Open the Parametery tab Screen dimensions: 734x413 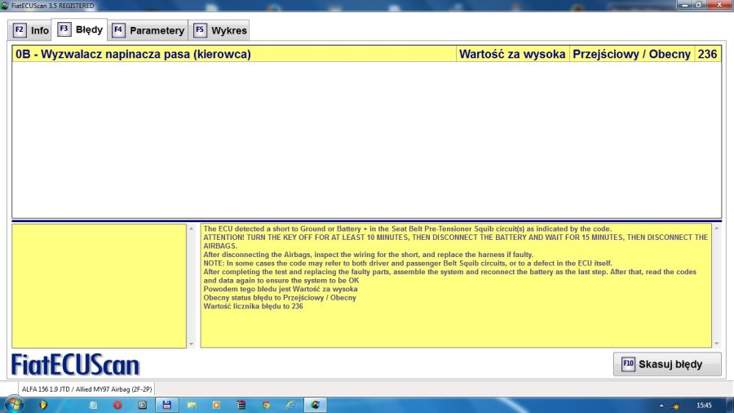point(148,30)
